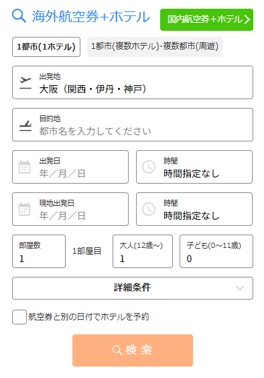Screen dimensions: 264x378
Task: Open the 部屋数 dropdown
Action: (39, 251)
